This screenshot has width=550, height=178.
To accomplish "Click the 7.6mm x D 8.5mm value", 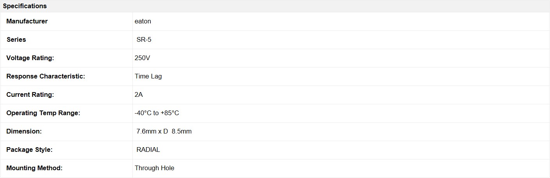I will click(x=164, y=132).
